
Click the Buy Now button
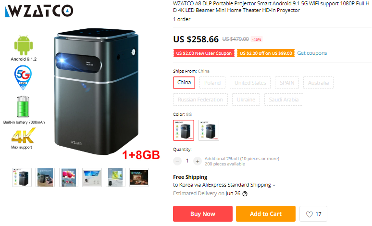pyautogui.click(x=203, y=213)
